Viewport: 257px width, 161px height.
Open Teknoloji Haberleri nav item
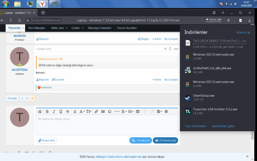coord(99,28)
